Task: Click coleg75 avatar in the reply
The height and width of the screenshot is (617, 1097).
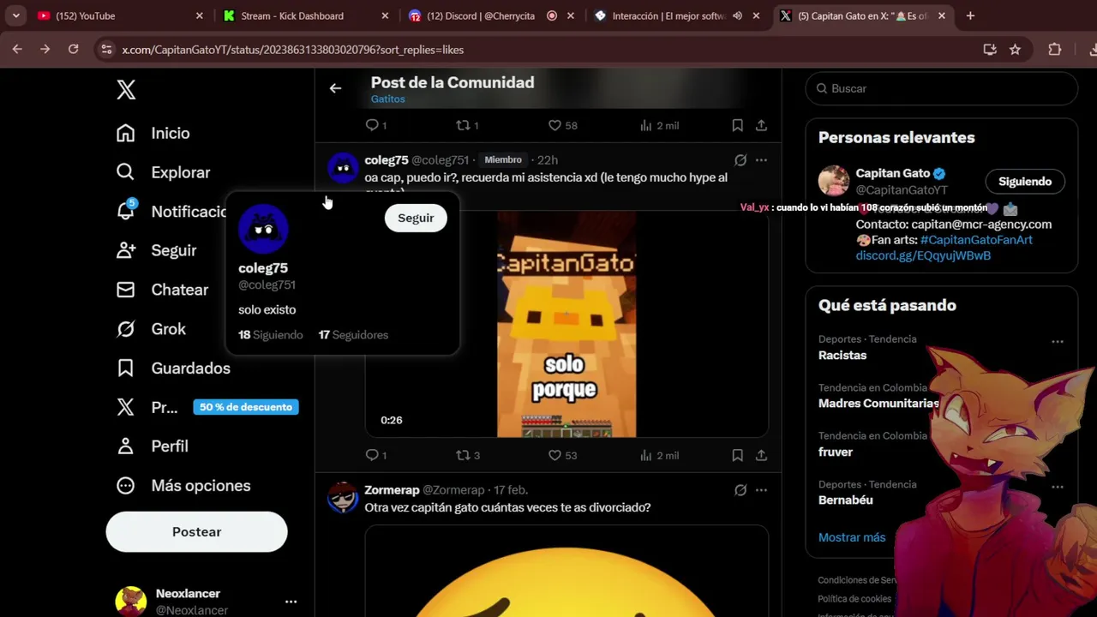Action: tap(343, 168)
